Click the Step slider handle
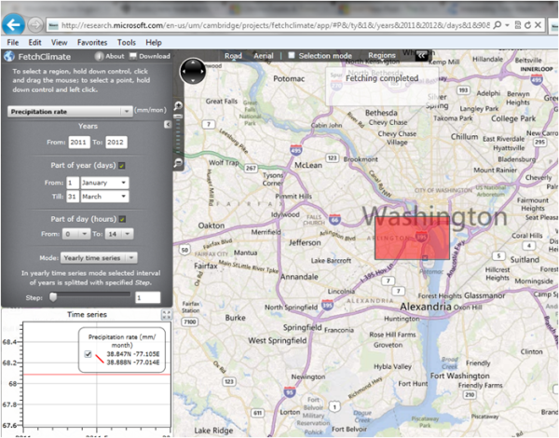559x438 pixels. click(53, 296)
